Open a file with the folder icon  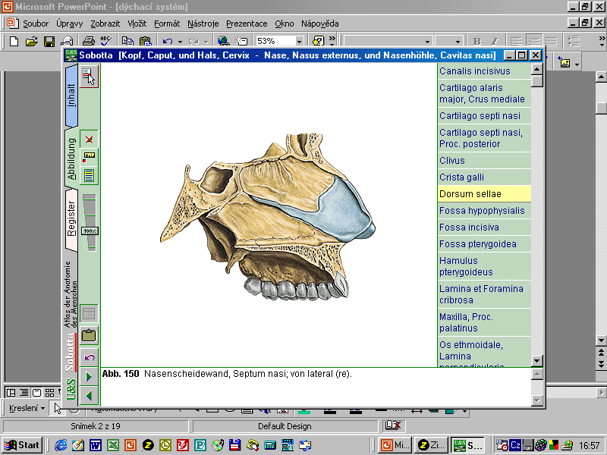[31, 41]
